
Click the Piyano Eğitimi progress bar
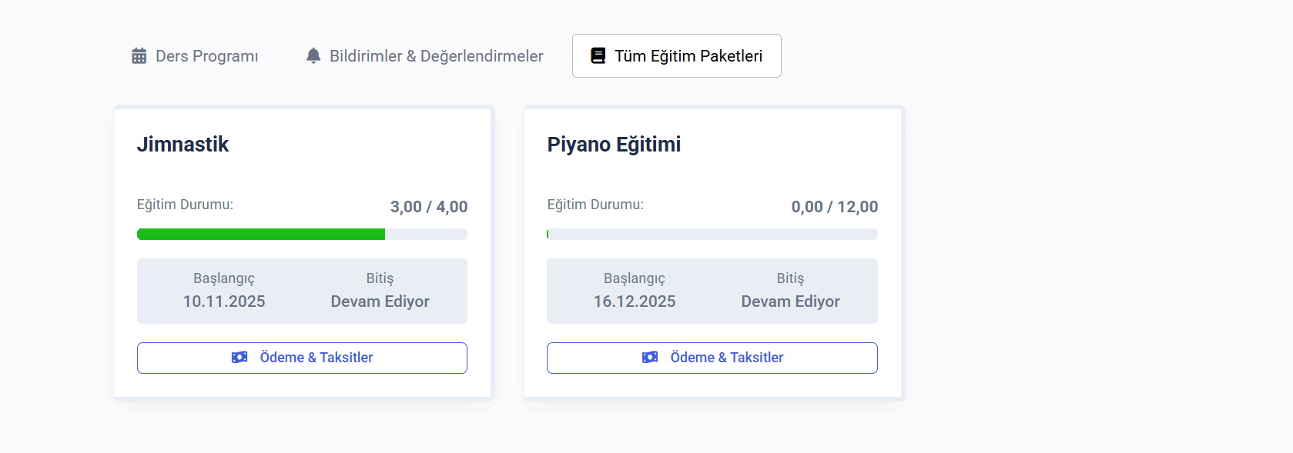click(x=712, y=235)
